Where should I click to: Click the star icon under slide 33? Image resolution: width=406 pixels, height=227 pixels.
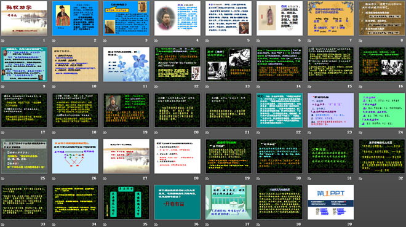click(2, 225)
